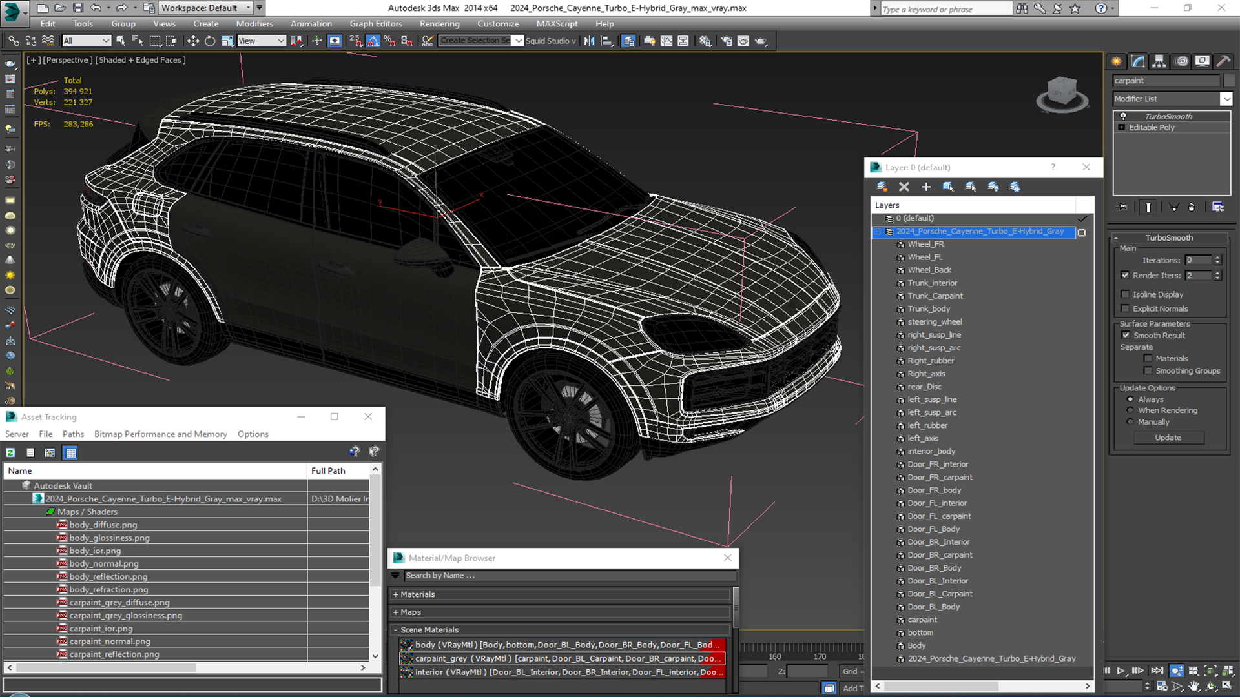Expand Materials group in Material Browser
Viewport: 1240px width, 697px height.
(x=395, y=594)
